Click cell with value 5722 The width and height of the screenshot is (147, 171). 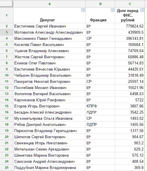pos(130,100)
